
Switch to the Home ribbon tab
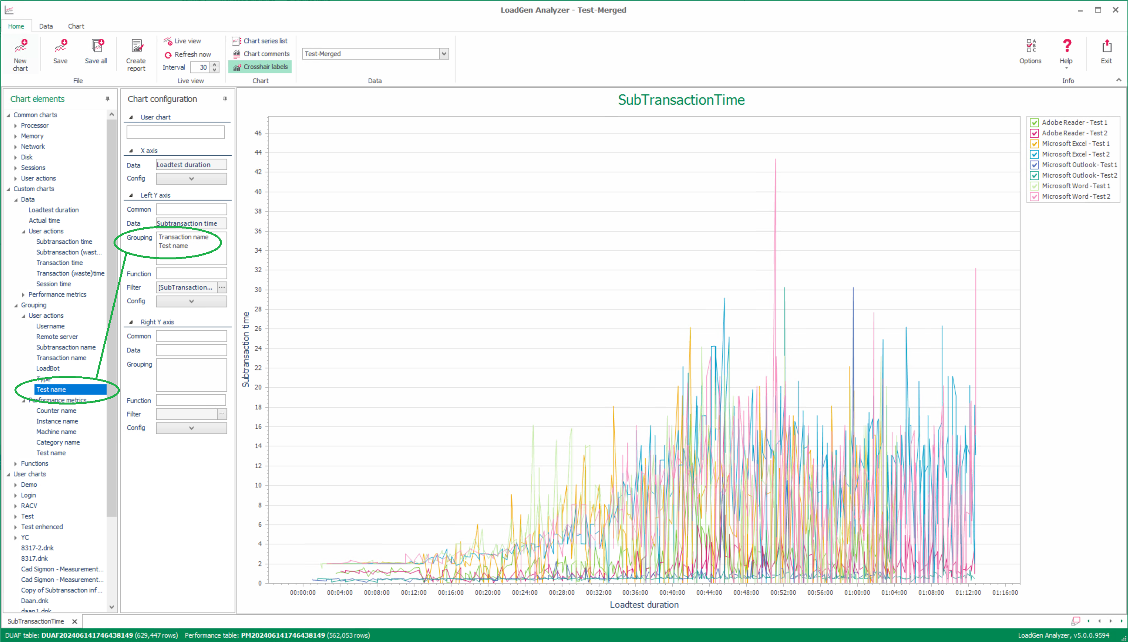tap(16, 27)
